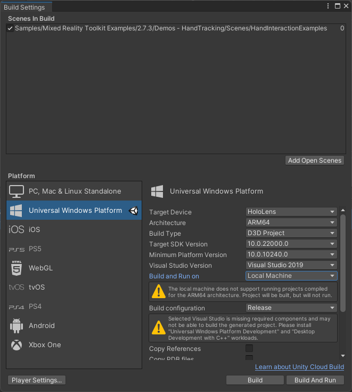Click the Build Type label
Screen dimensions: 352x392
165,234
